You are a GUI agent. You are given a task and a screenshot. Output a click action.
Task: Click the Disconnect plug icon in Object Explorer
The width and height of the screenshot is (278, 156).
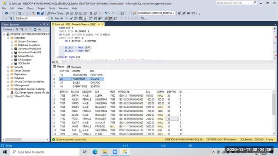(x=22, y=29)
